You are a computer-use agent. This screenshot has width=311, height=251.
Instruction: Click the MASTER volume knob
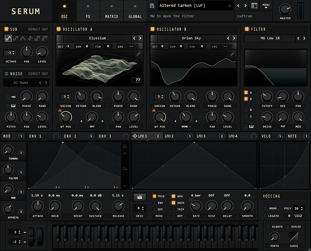pyautogui.click(x=285, y=9)
